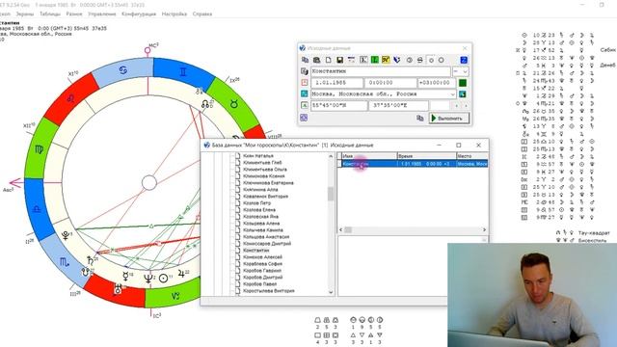The height and width of the screenshot is (347, 617).
Task: Click the MC marker above the chart wheel
Action: pyautogui.click(x=148, y=50)
